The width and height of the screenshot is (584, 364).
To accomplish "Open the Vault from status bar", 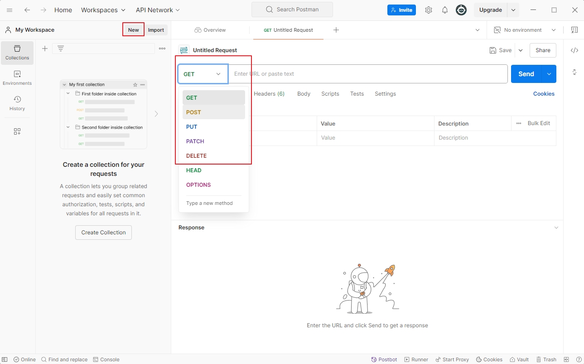I will [x=519, y=359].
